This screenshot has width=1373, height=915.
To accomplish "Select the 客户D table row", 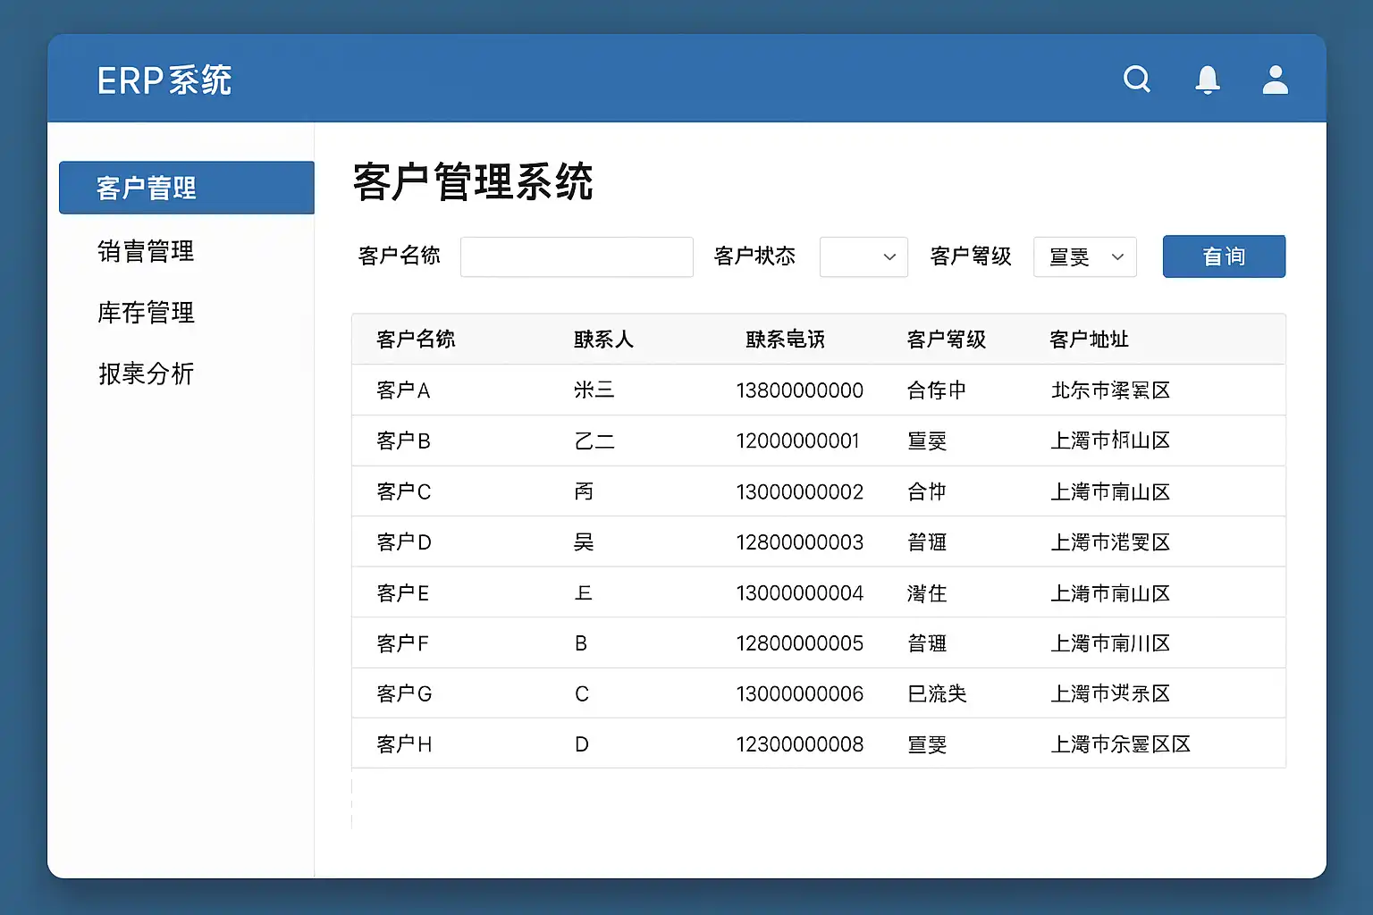I will click(818, 542).
